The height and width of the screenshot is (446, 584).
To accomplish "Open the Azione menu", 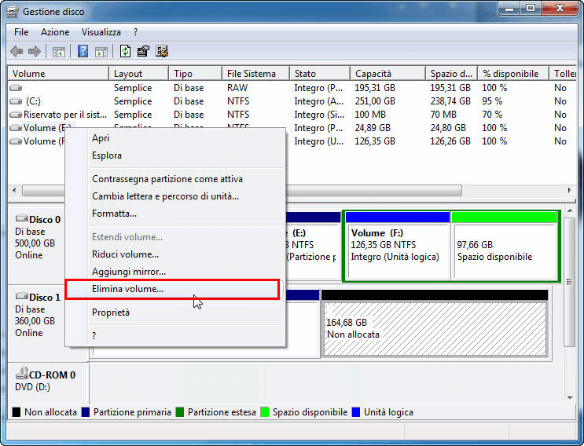I will (55, 32).
